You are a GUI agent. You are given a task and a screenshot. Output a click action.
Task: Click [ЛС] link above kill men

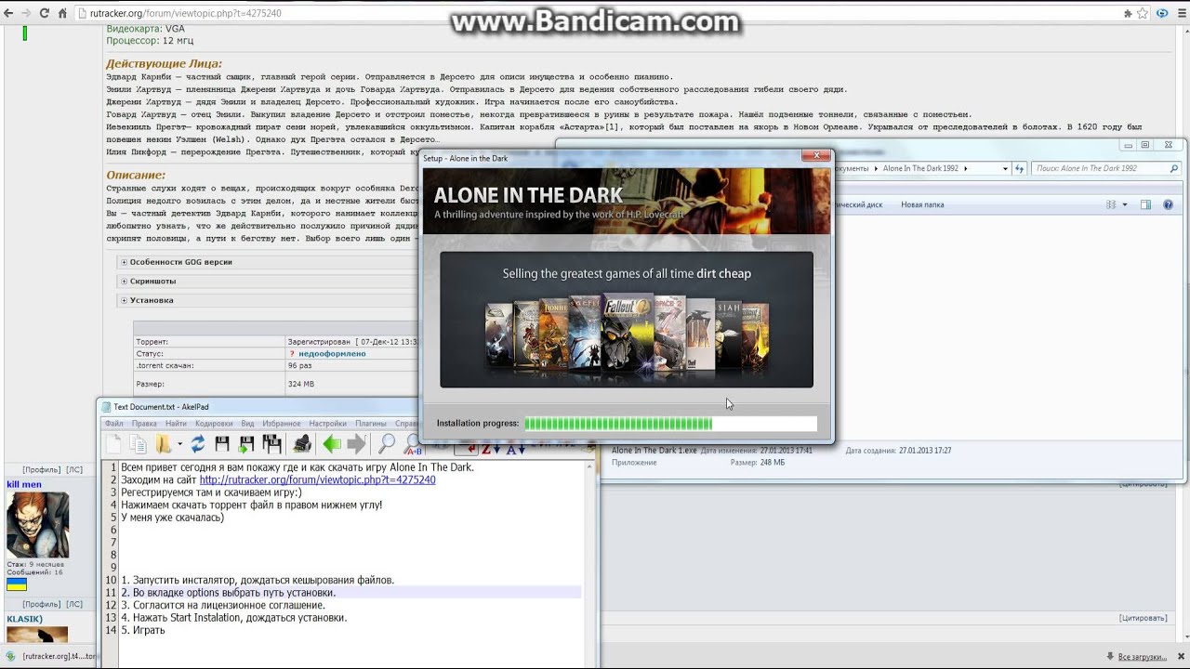pyautogui.click(x=74, y=470)
